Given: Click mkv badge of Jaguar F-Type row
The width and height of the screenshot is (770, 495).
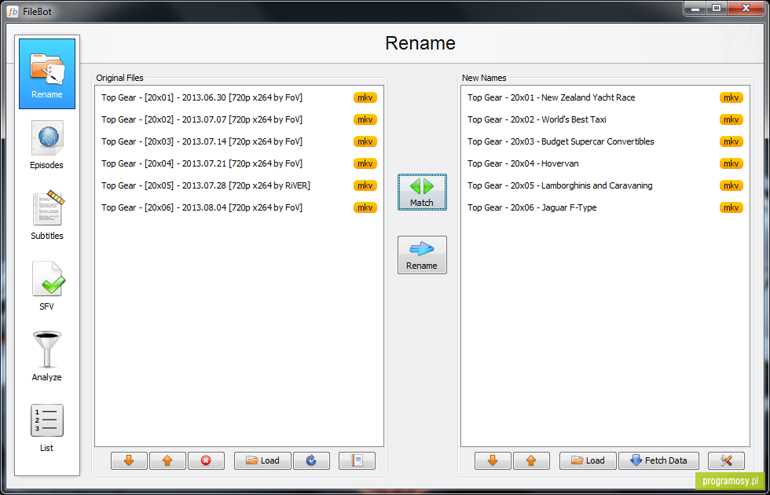Looking at the screenshot, I should (731, 207).
